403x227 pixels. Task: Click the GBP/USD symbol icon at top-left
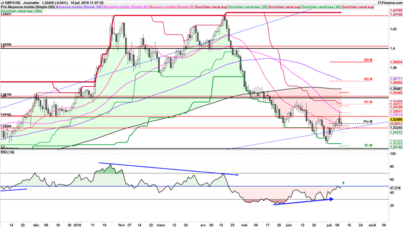point(2,3)
